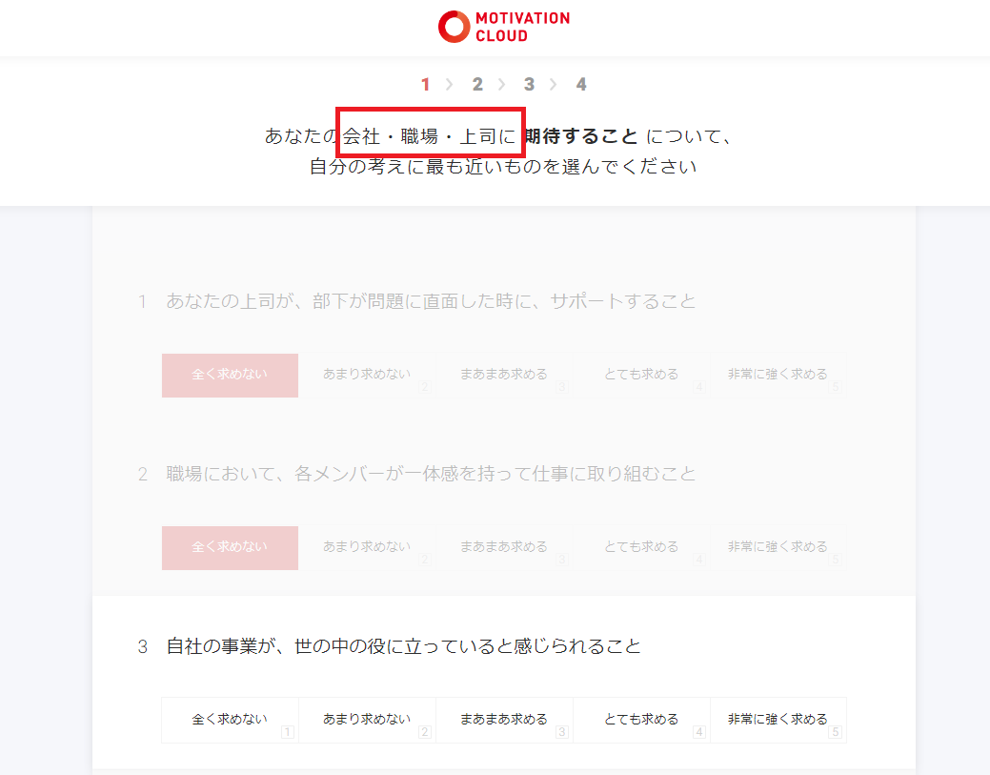Image resolution: width=990 pixels, height=775 pixels.
Task: Select あまり求めない for question 1
Action: point(367,376)
